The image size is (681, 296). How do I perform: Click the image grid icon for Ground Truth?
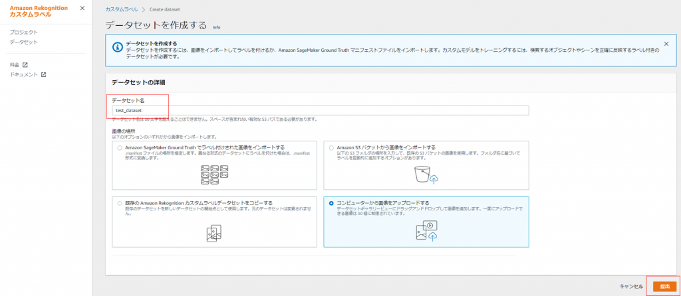tap(215, 175)
